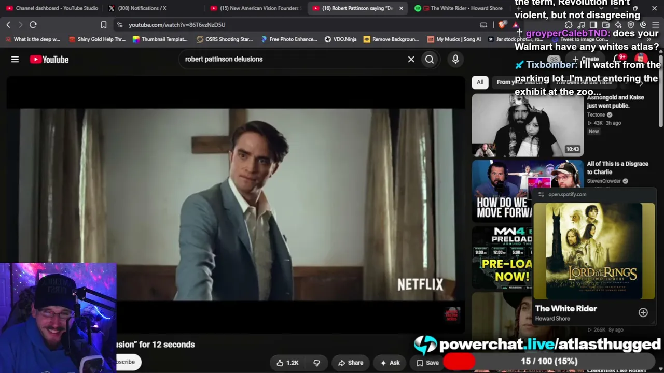Open the Leo AI sparkle icon
Viewport: 664px width, 373px height.
(618, 25)
